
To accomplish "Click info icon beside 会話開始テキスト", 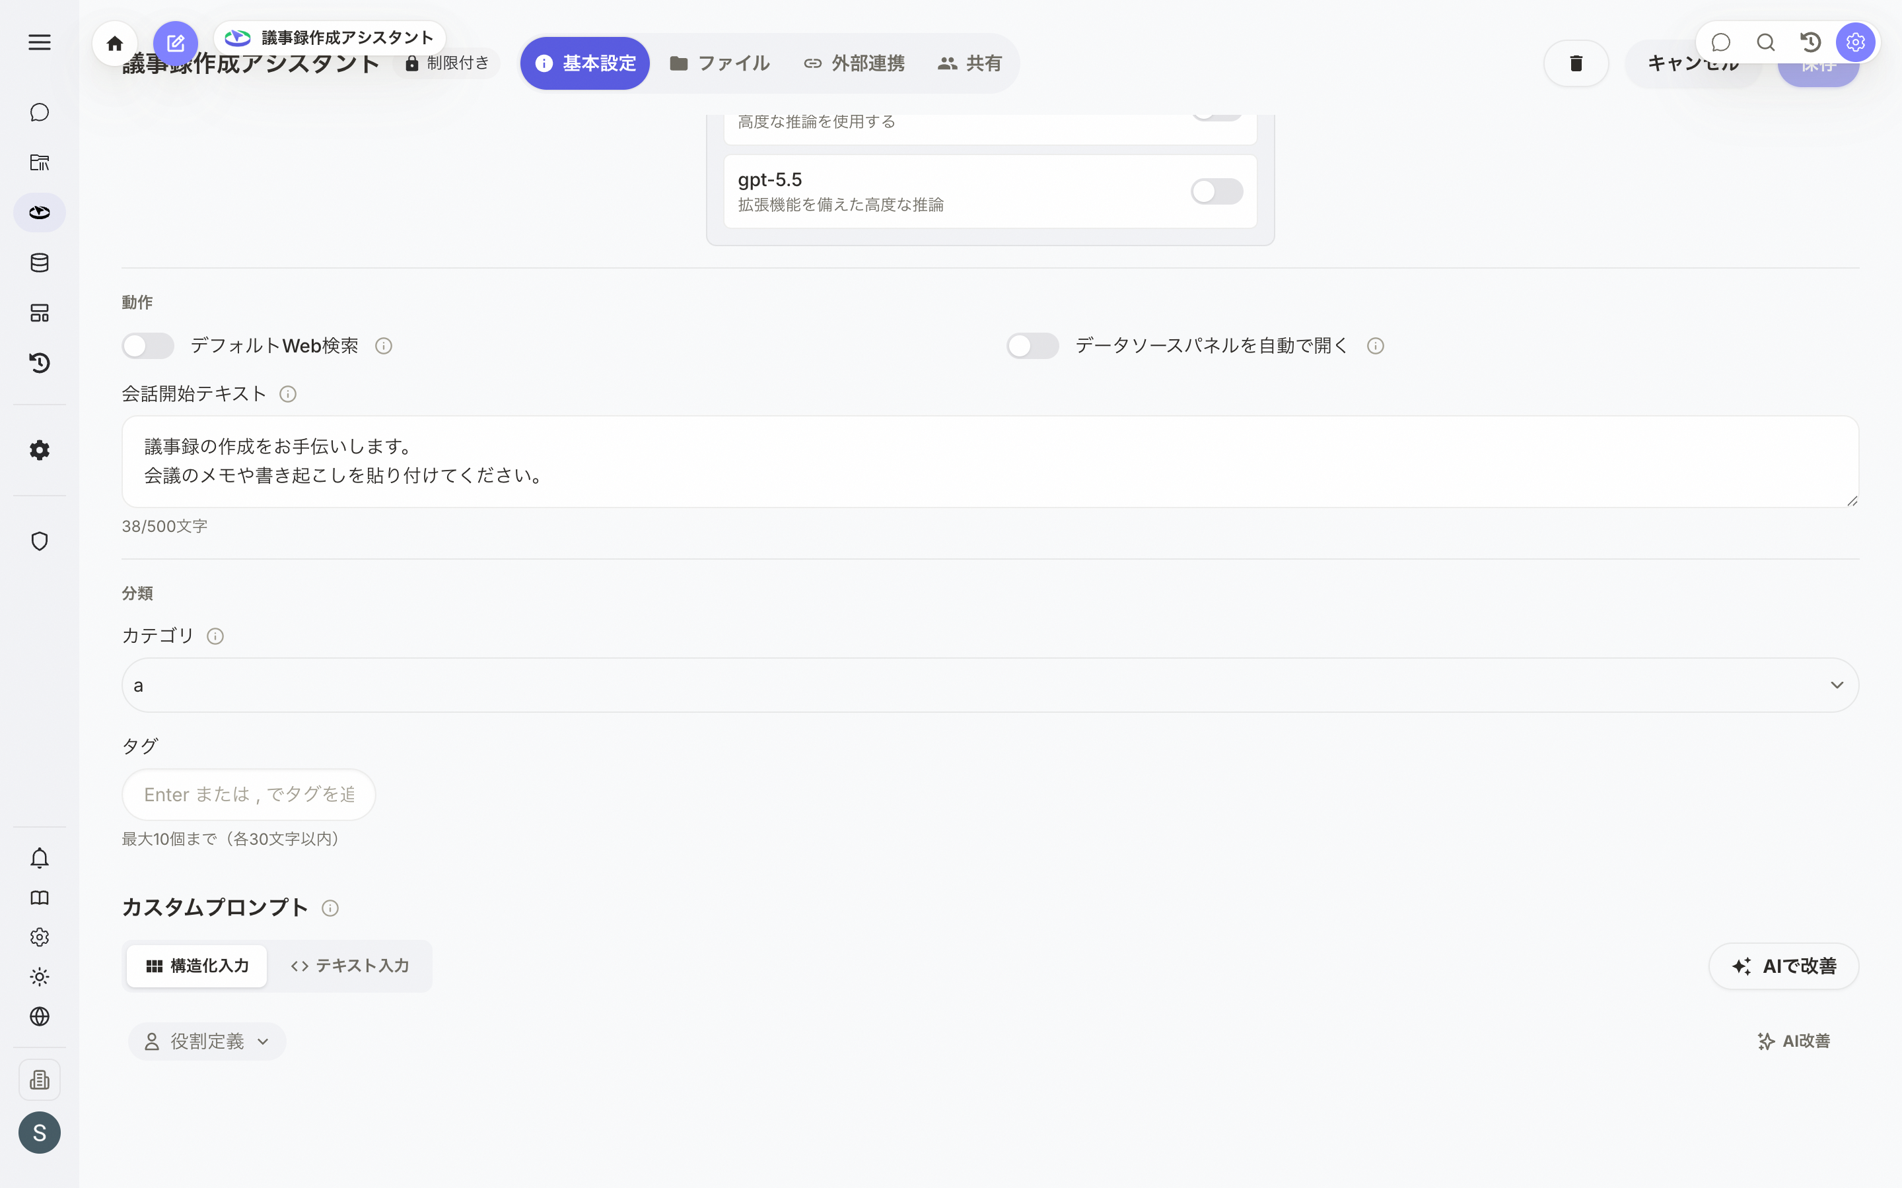I will [288, 395].
